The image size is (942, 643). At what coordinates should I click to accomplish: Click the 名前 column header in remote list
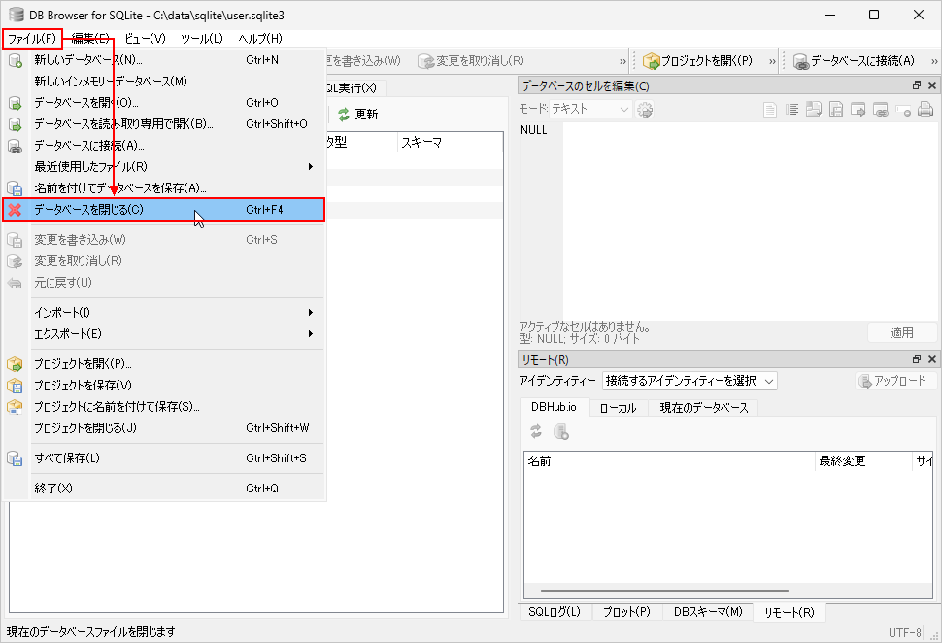[x=669, y=461]
